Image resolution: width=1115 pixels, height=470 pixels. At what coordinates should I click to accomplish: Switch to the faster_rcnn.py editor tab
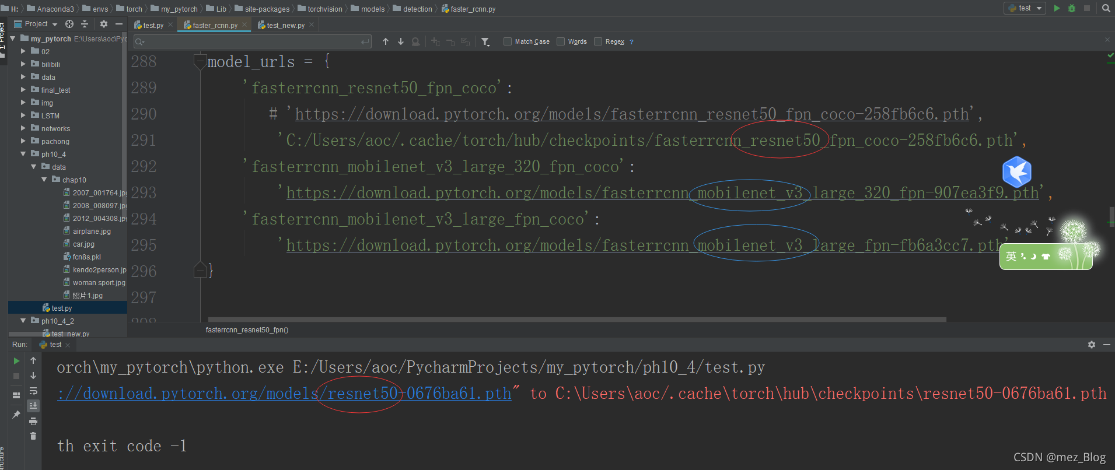pos(214,25)
